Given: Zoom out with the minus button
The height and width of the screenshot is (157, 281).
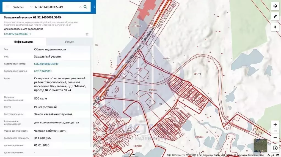Looking at the screenshot, I should point(275,137).
